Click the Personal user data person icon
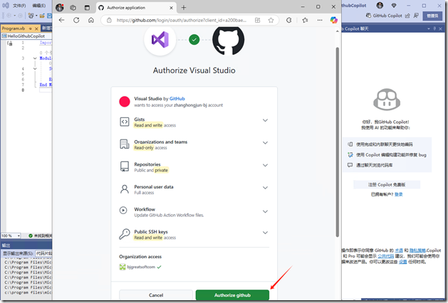The height and width of the screenshot is (303, 448). [x=125, y=189]
